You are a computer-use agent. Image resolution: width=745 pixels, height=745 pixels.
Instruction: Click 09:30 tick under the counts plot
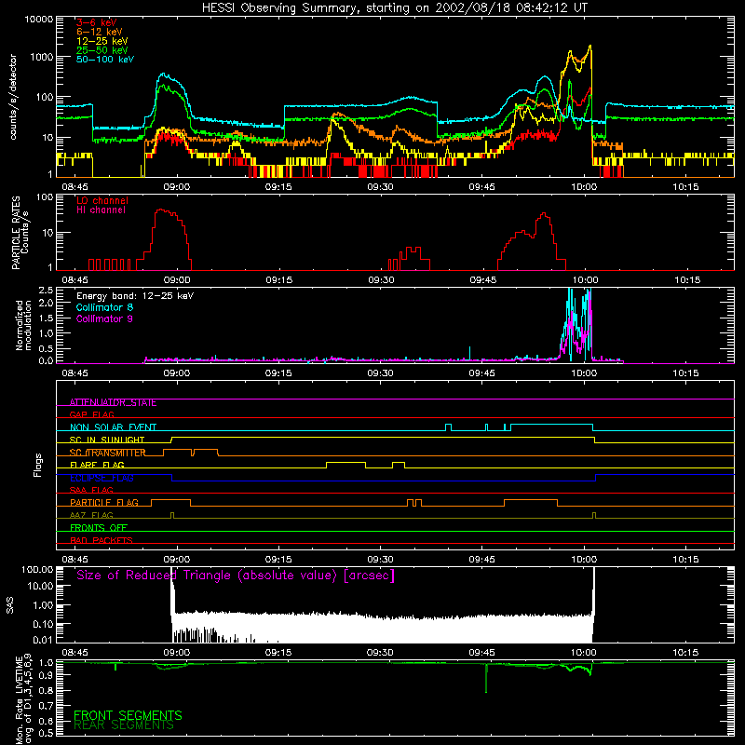(x=380, y=187)
